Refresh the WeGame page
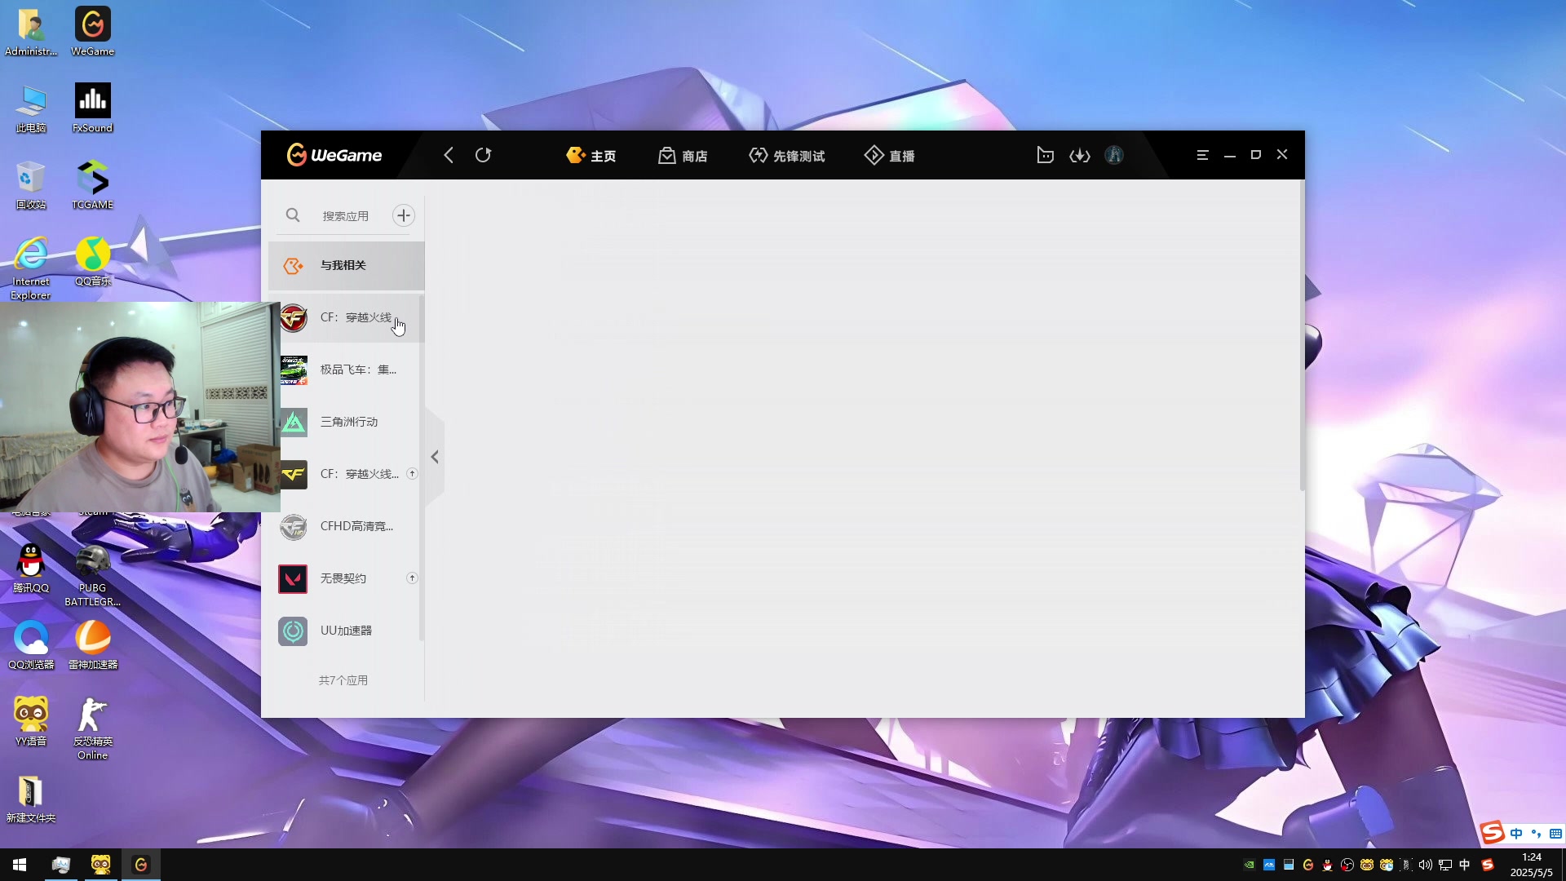The width and height of the screenshot is (1566, 881). point(484,155)
